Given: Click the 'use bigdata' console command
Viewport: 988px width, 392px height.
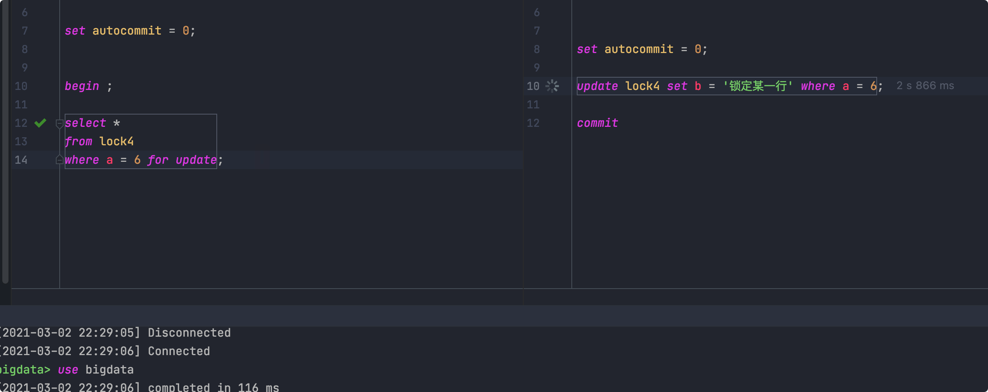Looking at the screenshot, I should point(95,370).
